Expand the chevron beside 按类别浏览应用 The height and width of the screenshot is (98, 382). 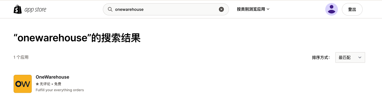(x=268, y=9)
